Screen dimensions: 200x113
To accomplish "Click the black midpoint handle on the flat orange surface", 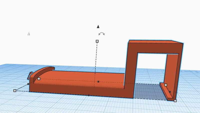I will pos(98,82).
